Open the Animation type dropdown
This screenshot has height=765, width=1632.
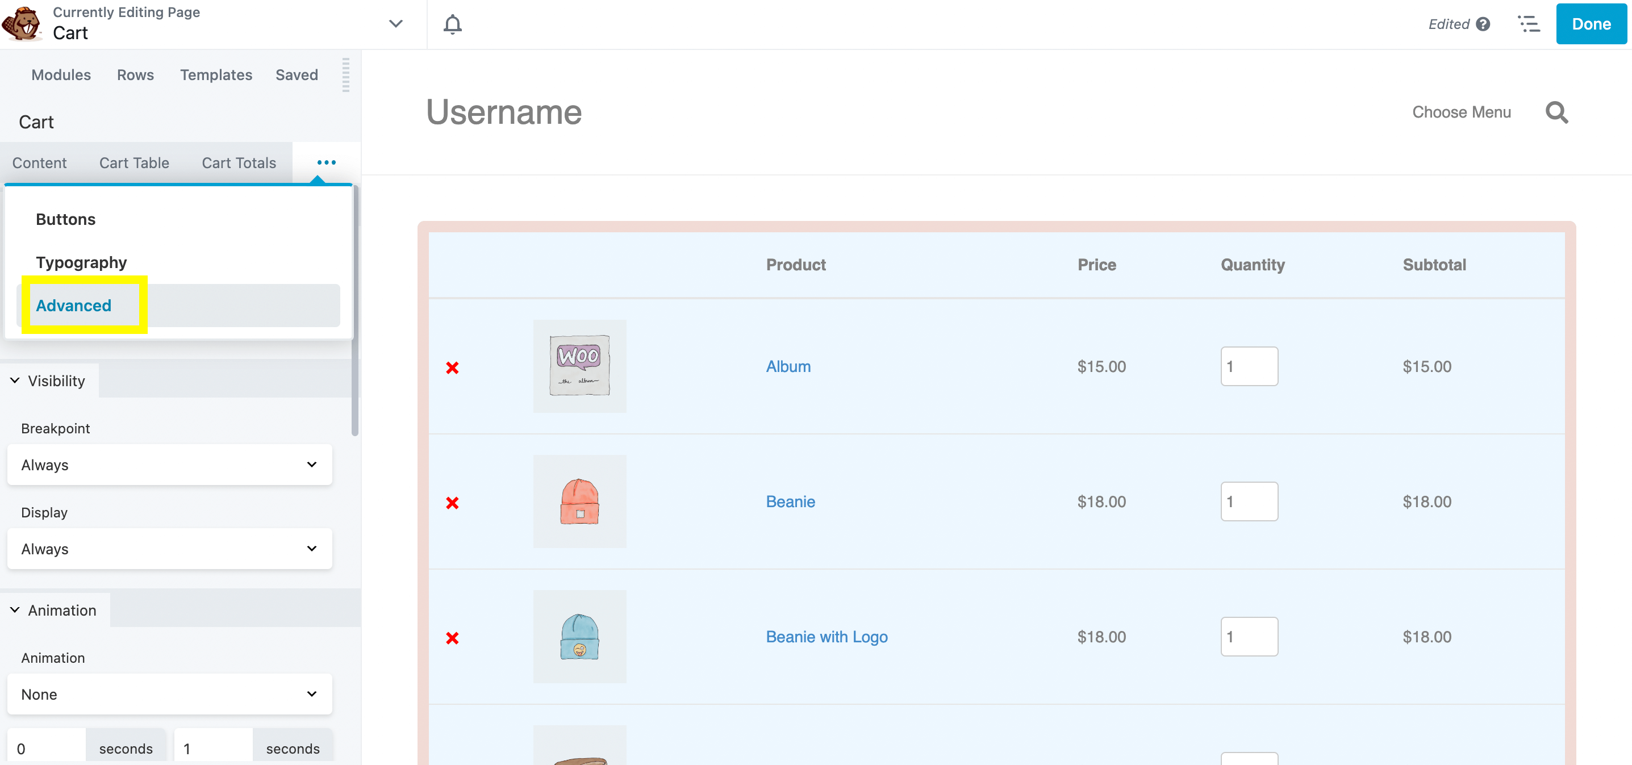[x=170, y=693]
